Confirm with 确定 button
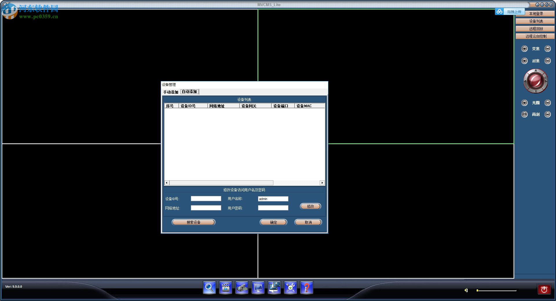Image resolution: width=556 pixels, height=301 pixels. (273, 222)
